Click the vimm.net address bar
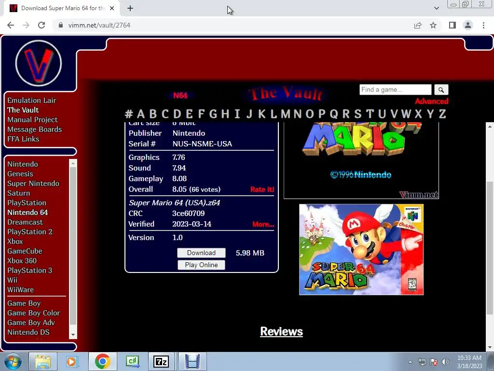The width and height of the screenshot is (494, 371). coord(233,25)
